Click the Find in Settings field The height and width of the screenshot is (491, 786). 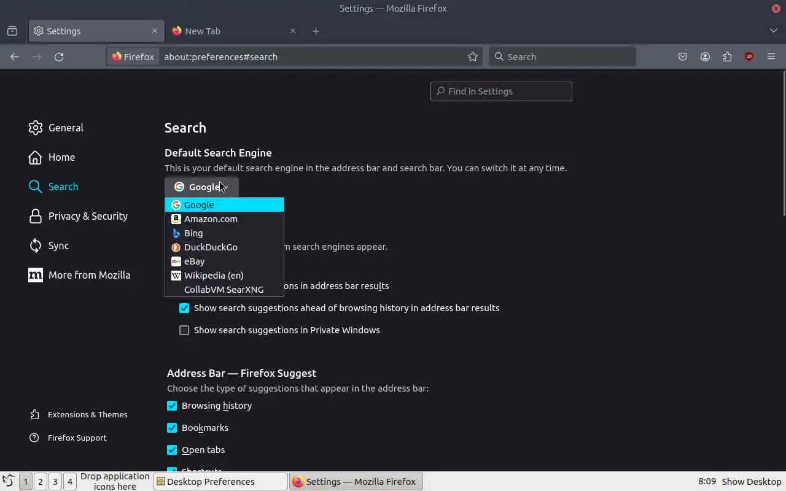click(x=501, y=91)
